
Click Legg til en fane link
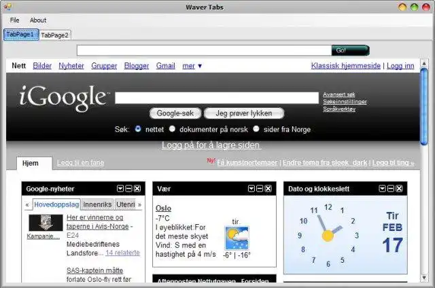tap(80, 163)
